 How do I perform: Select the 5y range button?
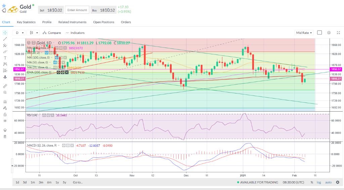64,182
